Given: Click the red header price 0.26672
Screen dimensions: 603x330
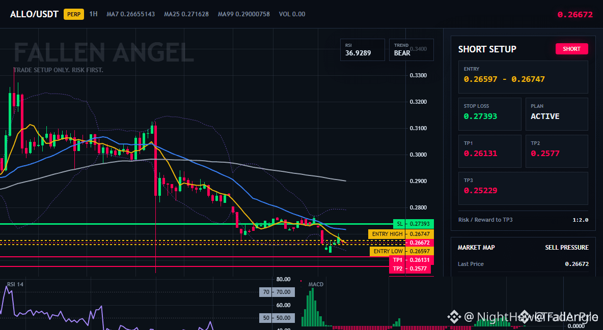Looking at the screenshot, I should click(575, 15).
